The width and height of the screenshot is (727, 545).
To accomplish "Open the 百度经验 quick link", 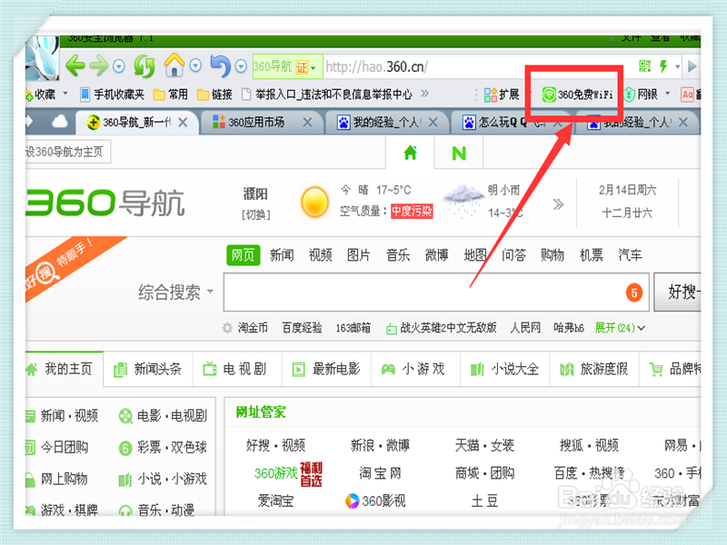I will 302,328.
